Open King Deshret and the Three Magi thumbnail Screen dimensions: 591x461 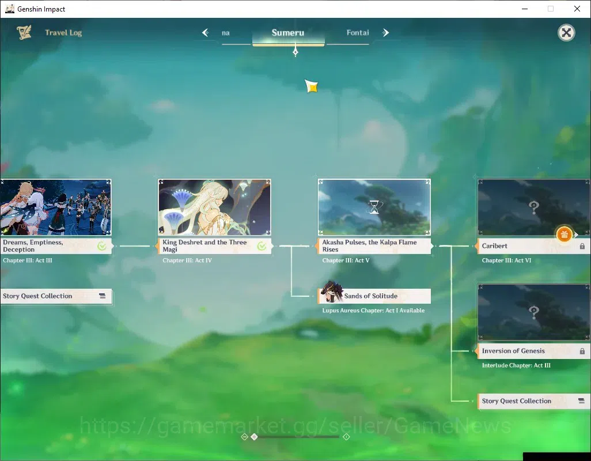tap(214, 207)
